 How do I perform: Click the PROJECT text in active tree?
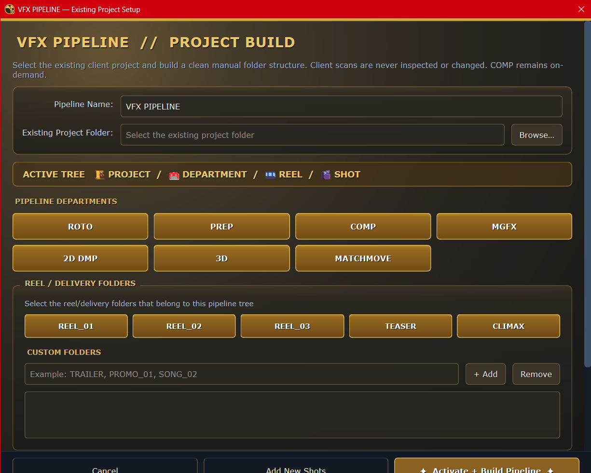point(129,175)
